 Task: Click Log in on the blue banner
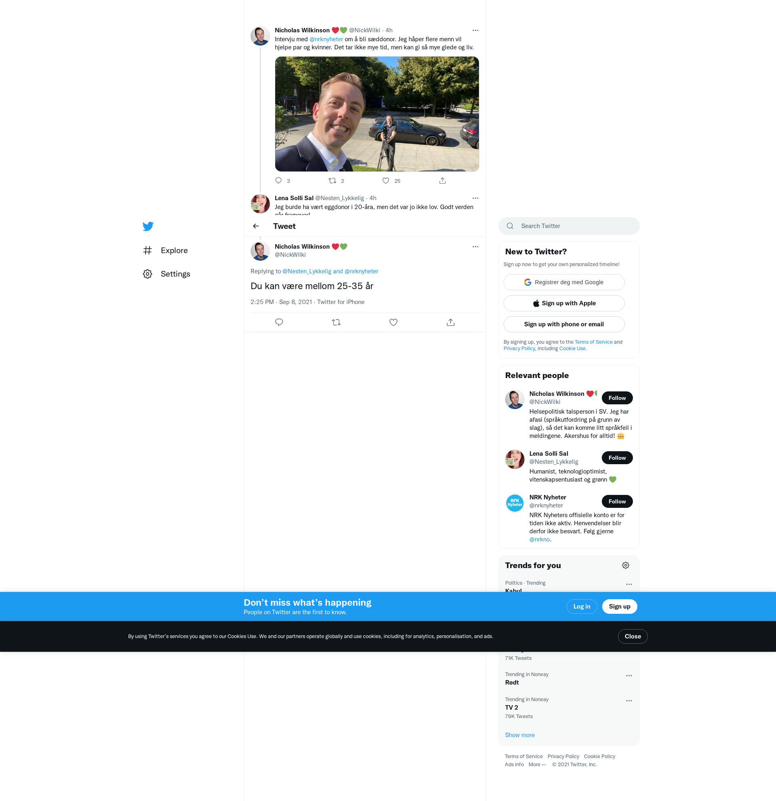tap(582, 607)
